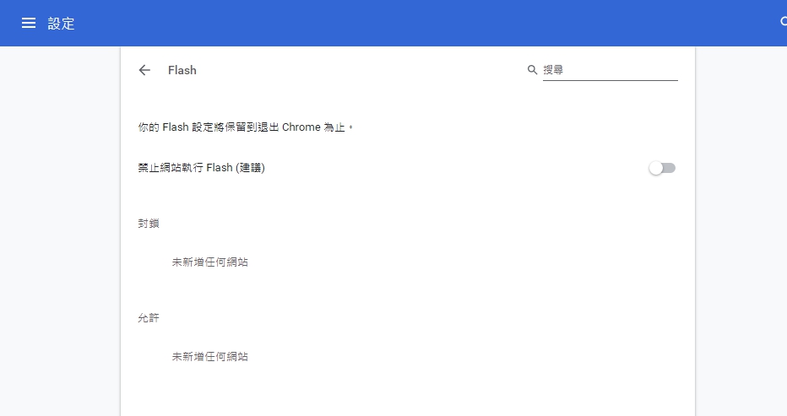The width and height of the screenshot is (787, 416).
Task: Click the 禁止網站執行 Flash (建議) label
Action: (201, 168)
